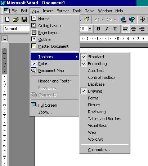Screen dimensions: 148x166
Task: Click the Insert Hyperlink globe icon
Action: [x=124, y=20]
